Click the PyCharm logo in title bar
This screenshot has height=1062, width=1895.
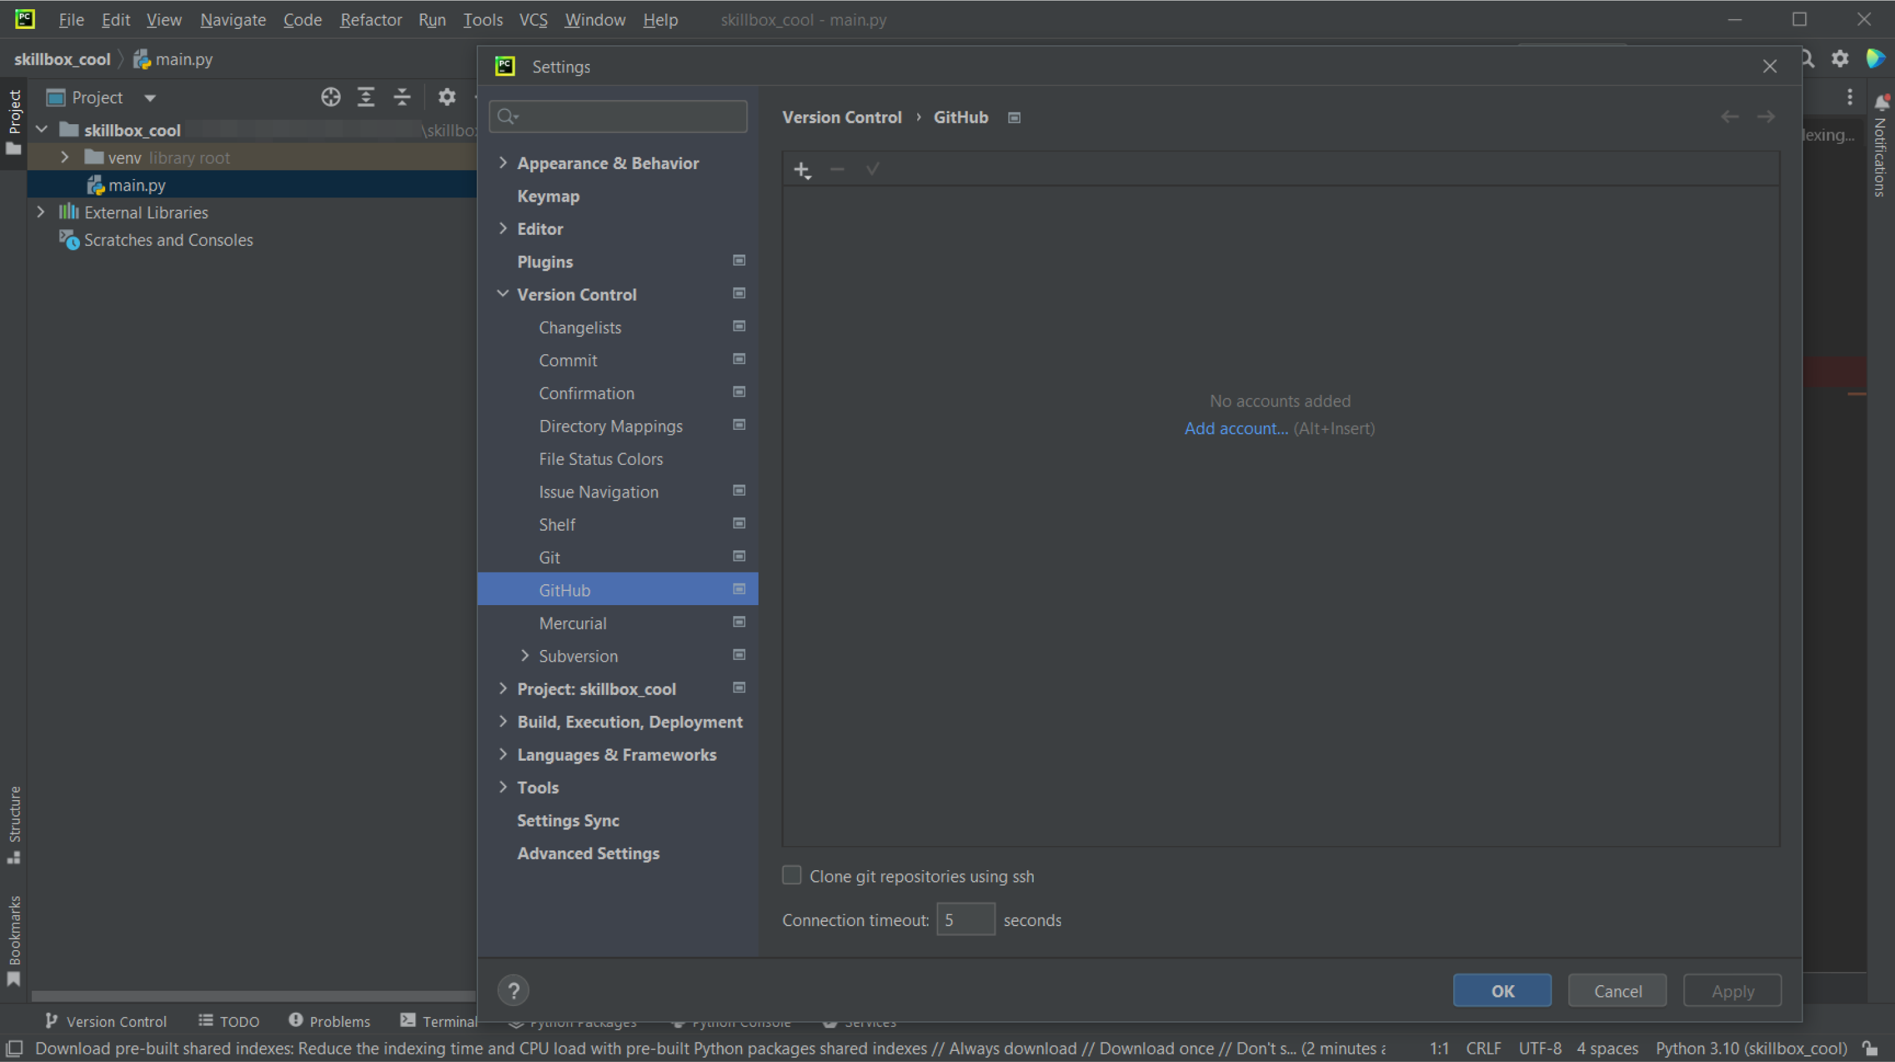25,19
